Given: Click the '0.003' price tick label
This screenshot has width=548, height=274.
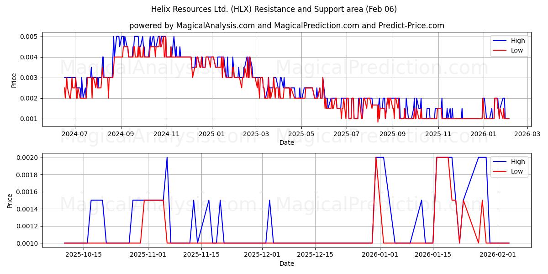Looking at the screenshot, I should 30,78.
